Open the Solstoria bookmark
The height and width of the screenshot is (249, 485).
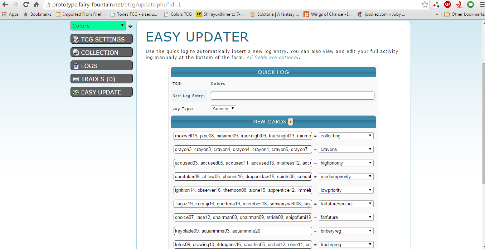pos(275,14)
